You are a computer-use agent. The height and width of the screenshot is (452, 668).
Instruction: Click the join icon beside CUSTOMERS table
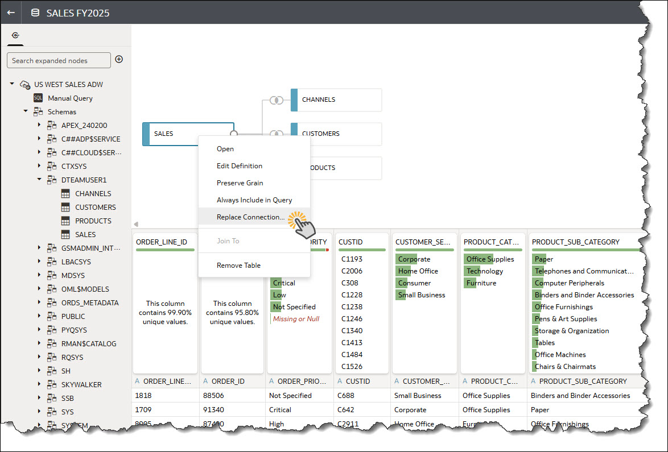pyautogui.click(x=277, y=134)
